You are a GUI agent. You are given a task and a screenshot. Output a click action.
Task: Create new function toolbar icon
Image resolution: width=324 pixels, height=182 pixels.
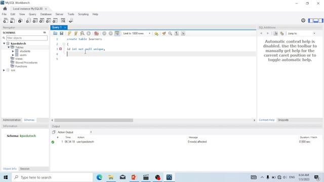(x=55, y=20)
